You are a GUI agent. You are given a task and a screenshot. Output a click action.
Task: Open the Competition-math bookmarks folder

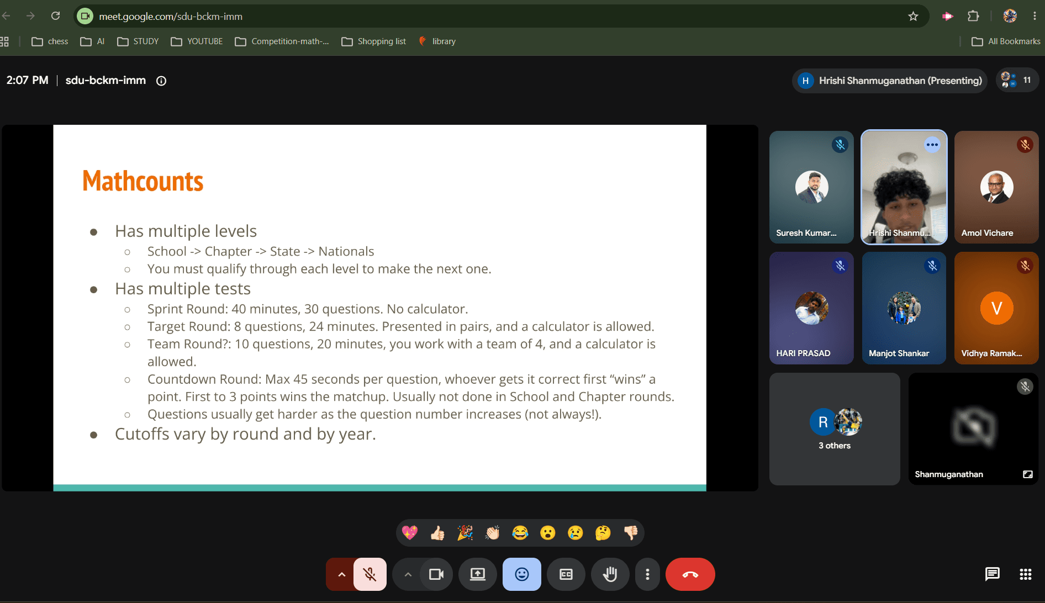pyautogui.click(x=282, y=41)
